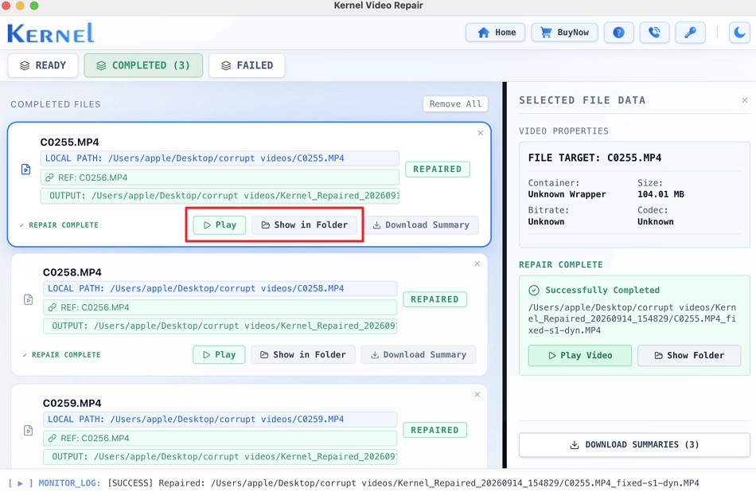This screenshot has width=756, height=492.
Task: Select the LOCAL PATH field of C0255.MP4
Action: tap(220, 158)
